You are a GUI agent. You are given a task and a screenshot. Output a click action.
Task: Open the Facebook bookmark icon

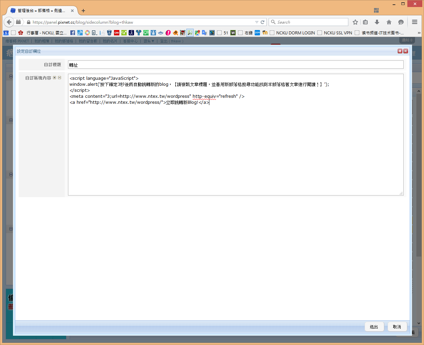click(x=73, y=33)
